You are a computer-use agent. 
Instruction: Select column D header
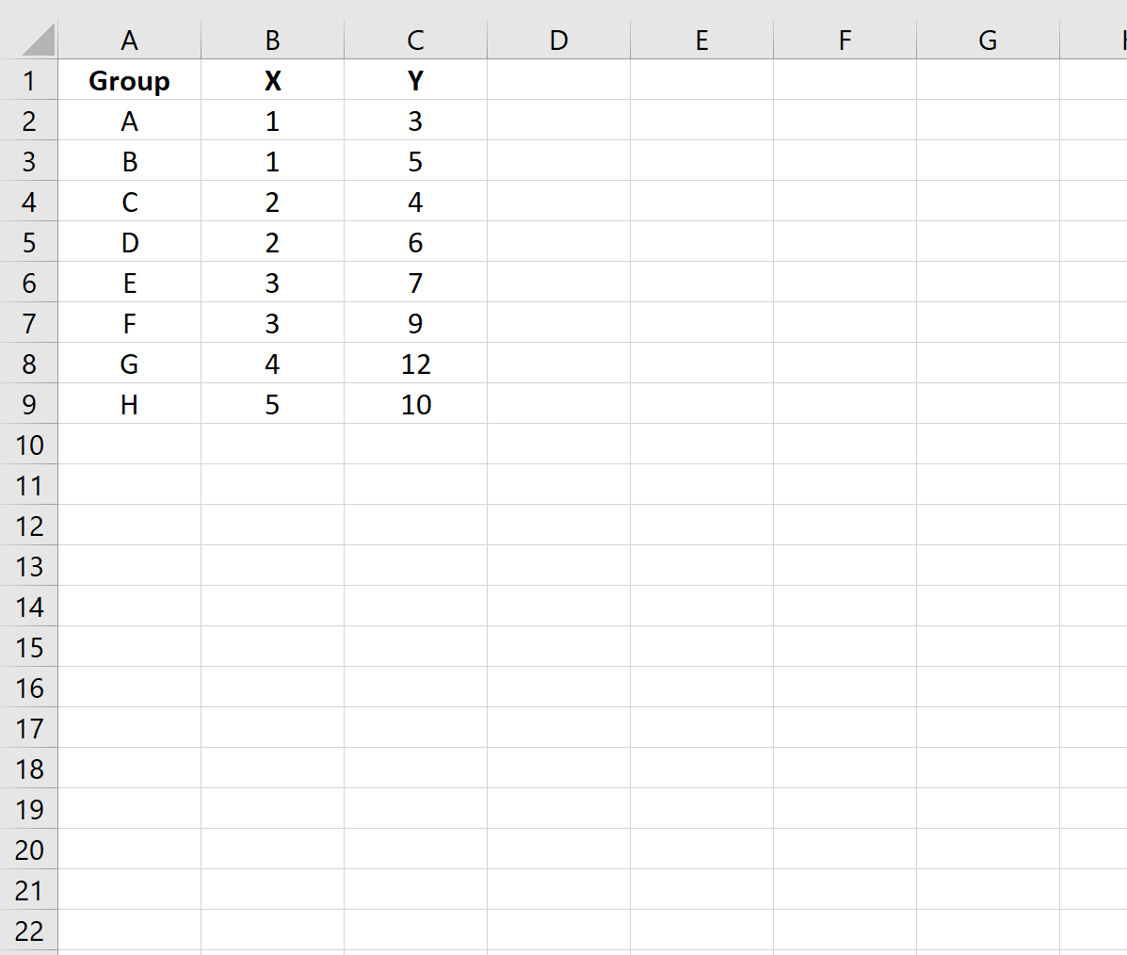point(558,40)
